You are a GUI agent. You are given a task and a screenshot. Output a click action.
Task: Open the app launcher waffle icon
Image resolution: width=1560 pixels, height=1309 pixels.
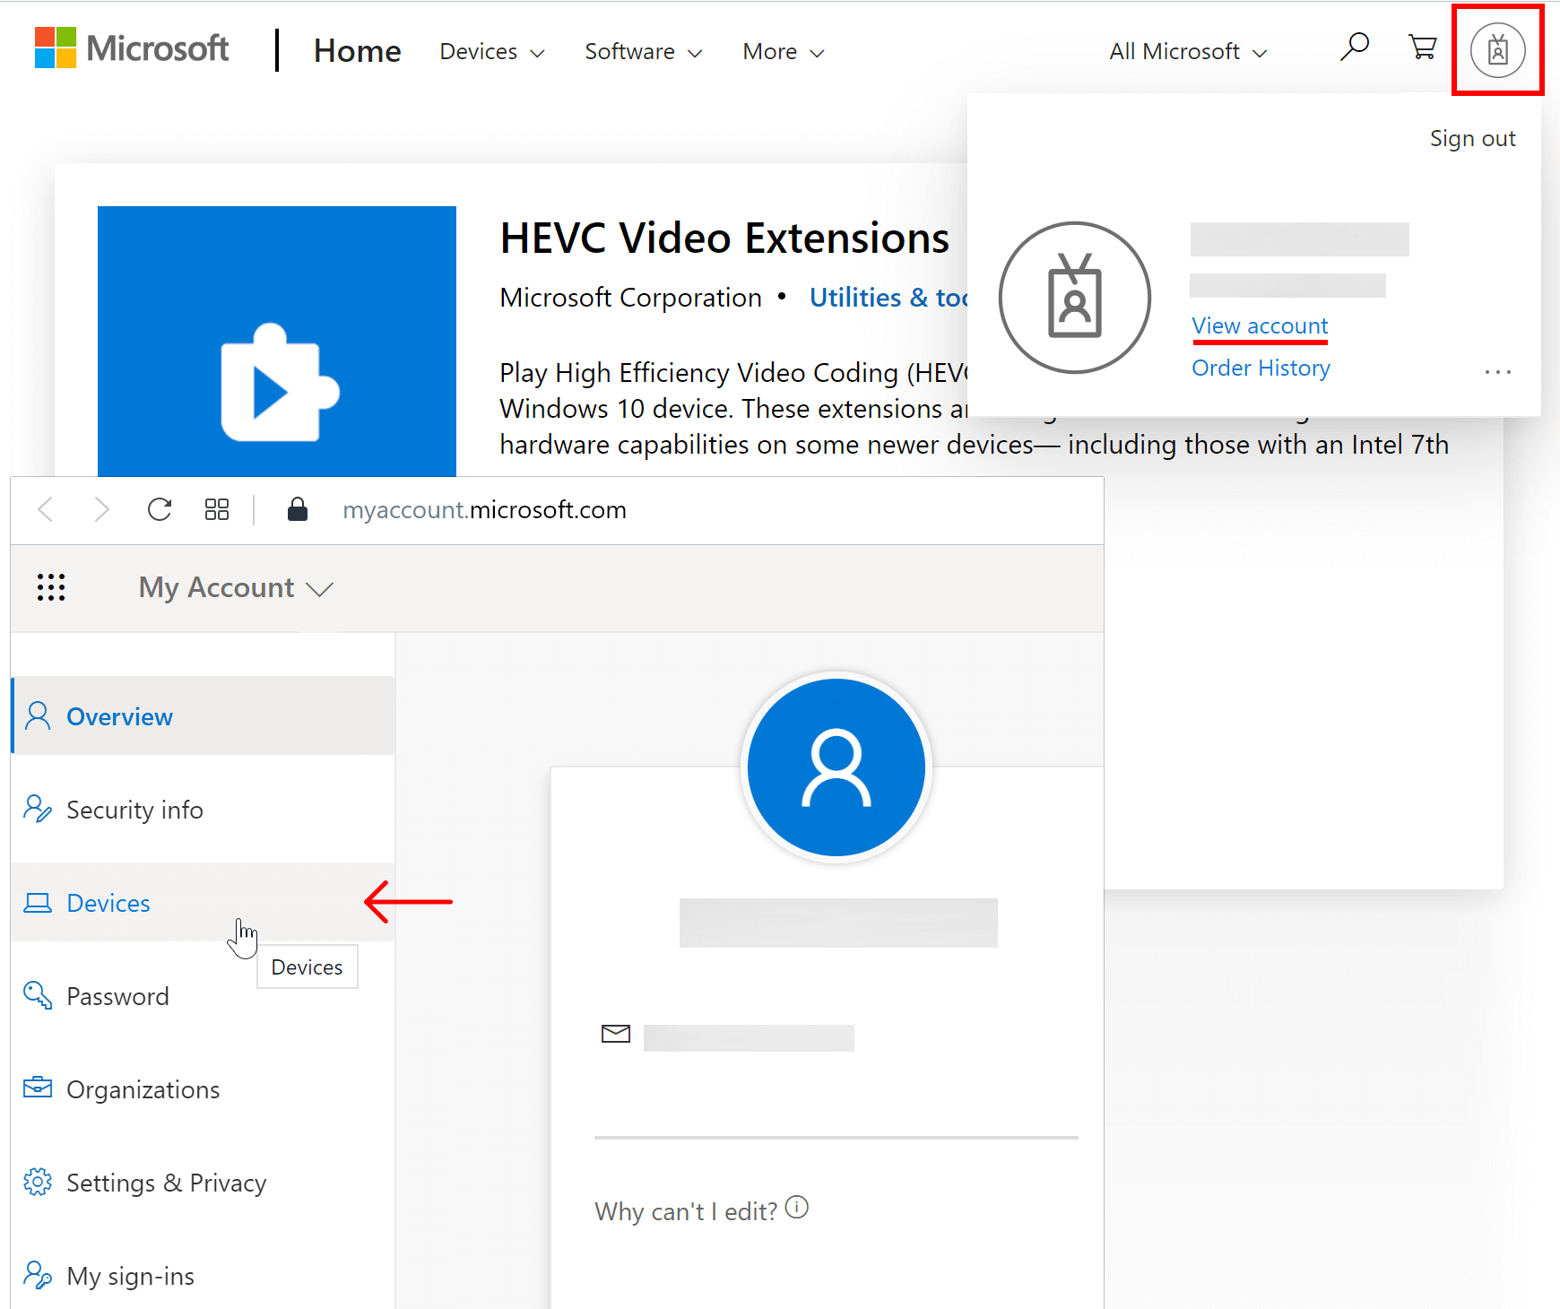pyautogui.click(x=51, y=587)
